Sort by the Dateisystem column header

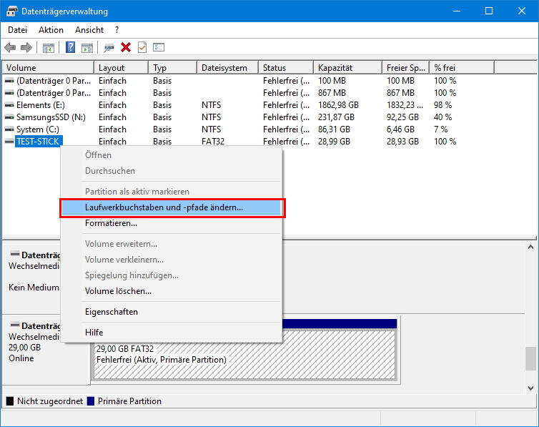pos(228,68)
